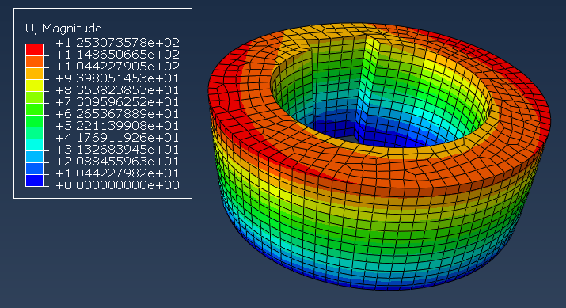Select legend value +6.265367889e+01

[118, 114]
